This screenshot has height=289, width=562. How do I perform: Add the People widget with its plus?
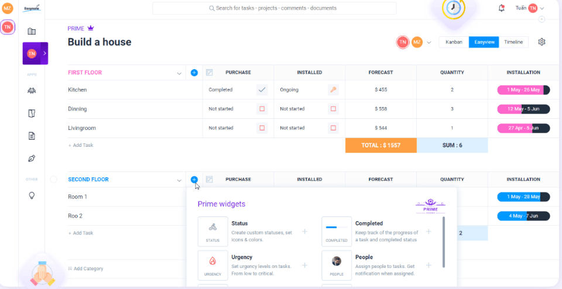[429, 266]
